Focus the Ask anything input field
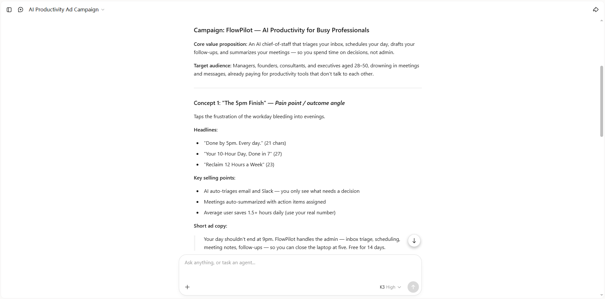605x299 pixels. (300, 268)
